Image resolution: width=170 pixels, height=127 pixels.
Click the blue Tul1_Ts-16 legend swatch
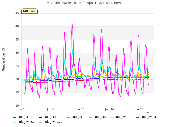pos(40,117)
